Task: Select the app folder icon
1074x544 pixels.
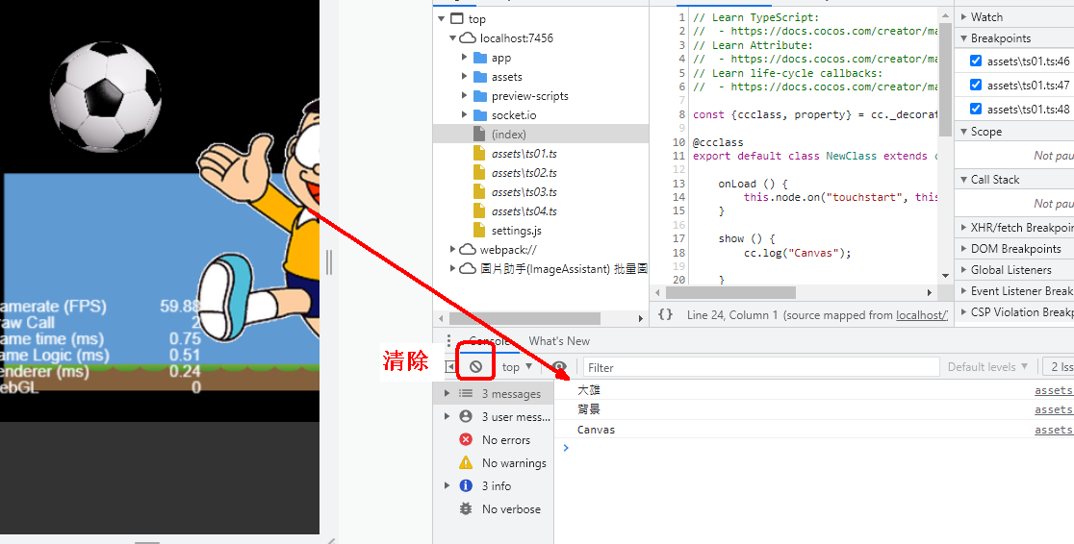Action: pyautogui.click(x=480, y=58)
